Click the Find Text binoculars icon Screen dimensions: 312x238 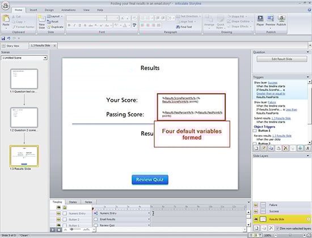(x=178, y=27)
